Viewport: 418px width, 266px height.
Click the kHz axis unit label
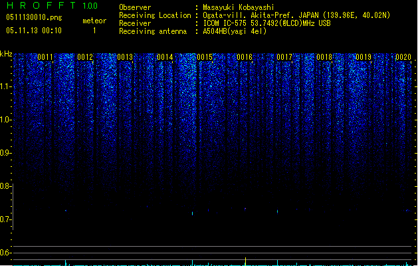coord(6,54)
